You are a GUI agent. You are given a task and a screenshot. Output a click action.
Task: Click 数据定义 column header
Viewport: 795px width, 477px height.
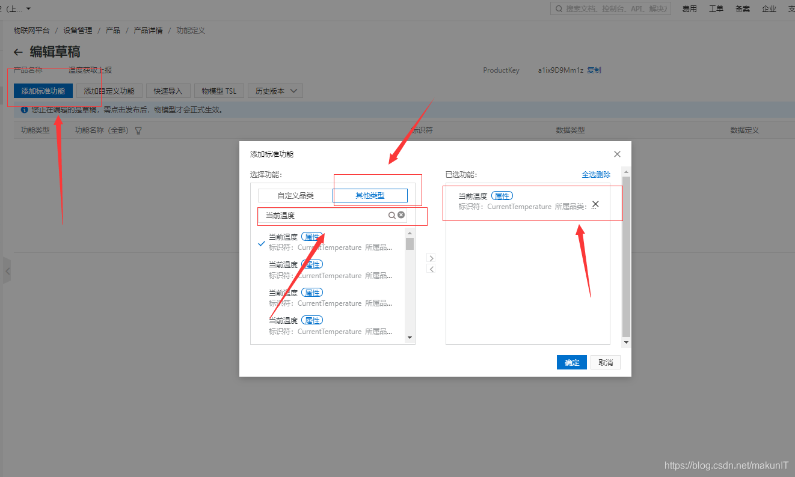(744, 130)
